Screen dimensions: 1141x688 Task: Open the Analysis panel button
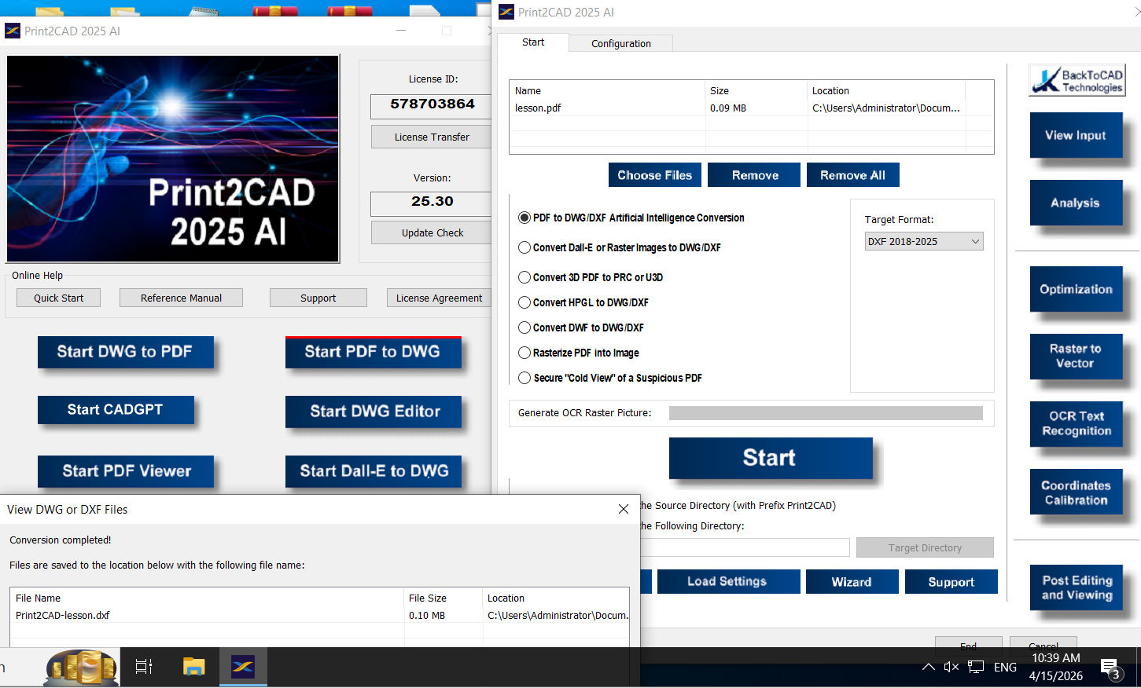1076,203
